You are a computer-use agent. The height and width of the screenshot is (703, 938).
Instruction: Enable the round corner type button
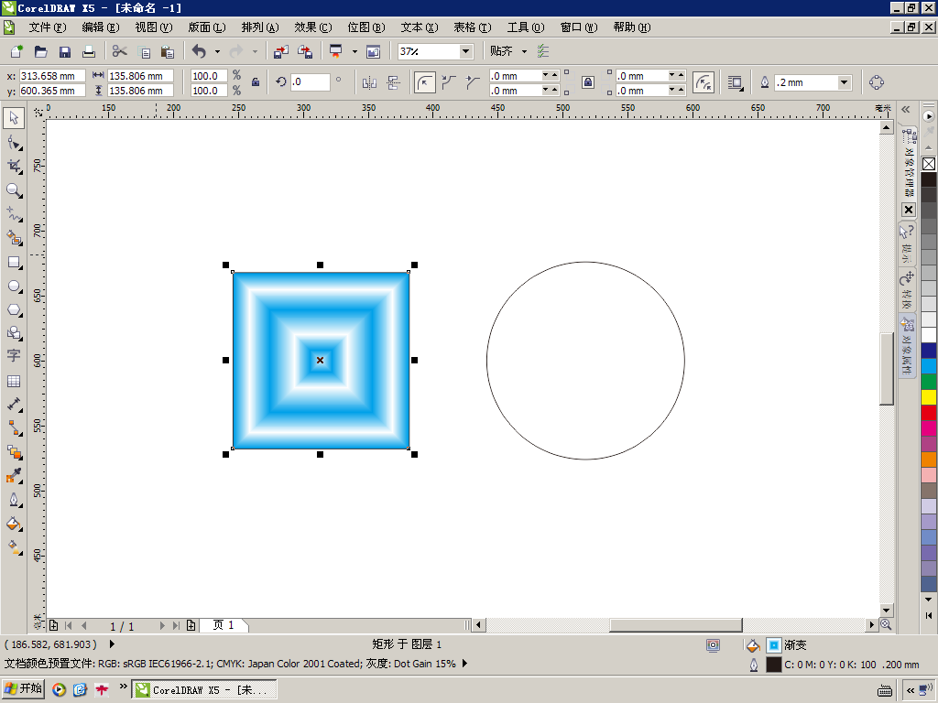(x=425, y=82)
